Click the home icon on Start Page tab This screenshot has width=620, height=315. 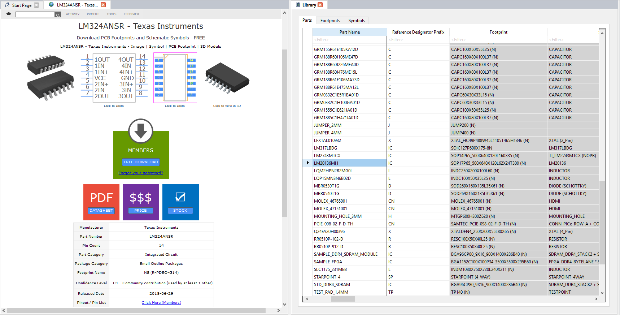click(7, 5)
